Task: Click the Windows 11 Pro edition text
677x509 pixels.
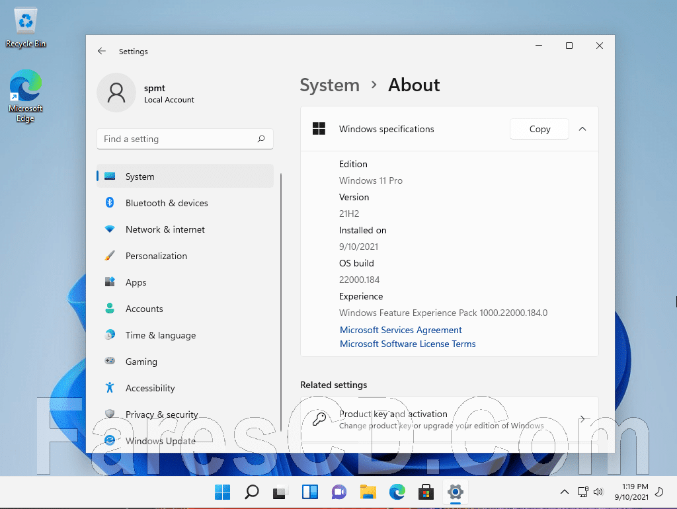Action: (371, 180)
